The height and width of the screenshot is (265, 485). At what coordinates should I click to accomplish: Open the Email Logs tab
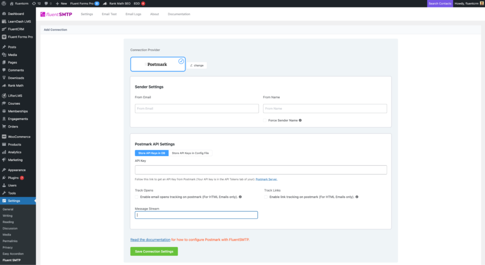click(x=133, y=14)
